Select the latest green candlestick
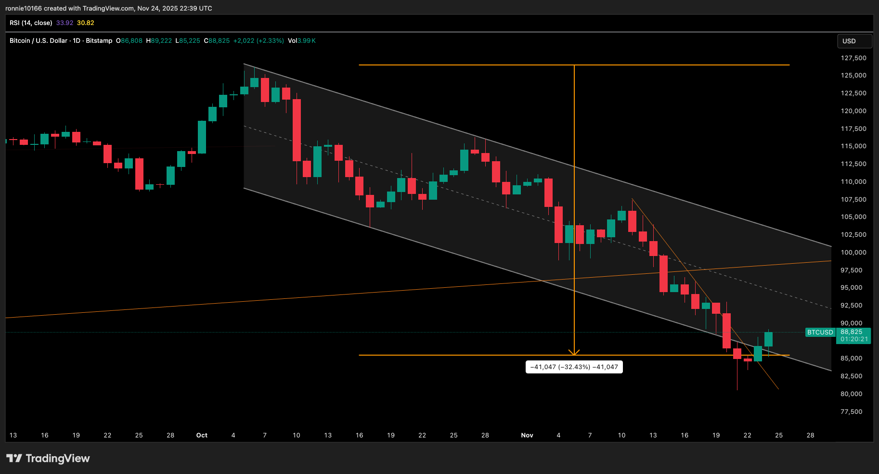879x474 pixels. tap(769, 339)
